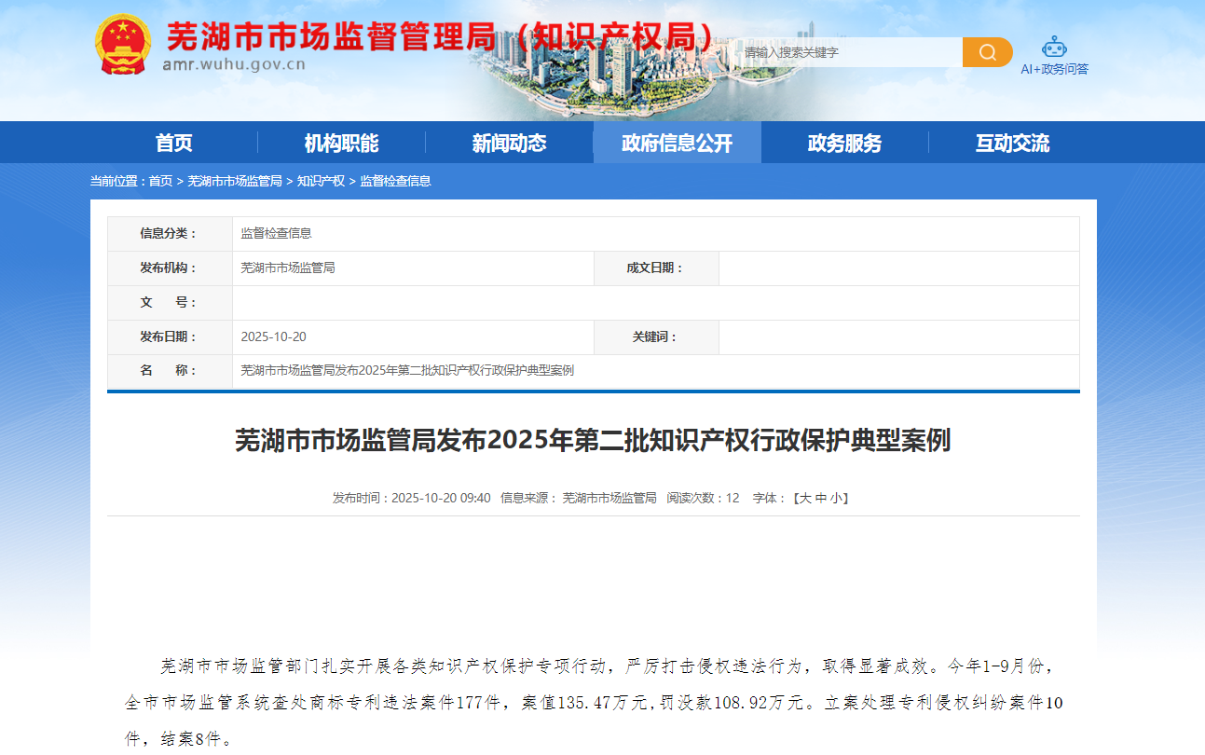Click 芜湖市市场监管局 breadcrumb link
Screen dimensions: 1205x755
(x=235, y=181)
